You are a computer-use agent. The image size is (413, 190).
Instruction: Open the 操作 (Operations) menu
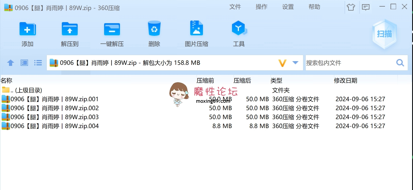(x=261, y=7)
